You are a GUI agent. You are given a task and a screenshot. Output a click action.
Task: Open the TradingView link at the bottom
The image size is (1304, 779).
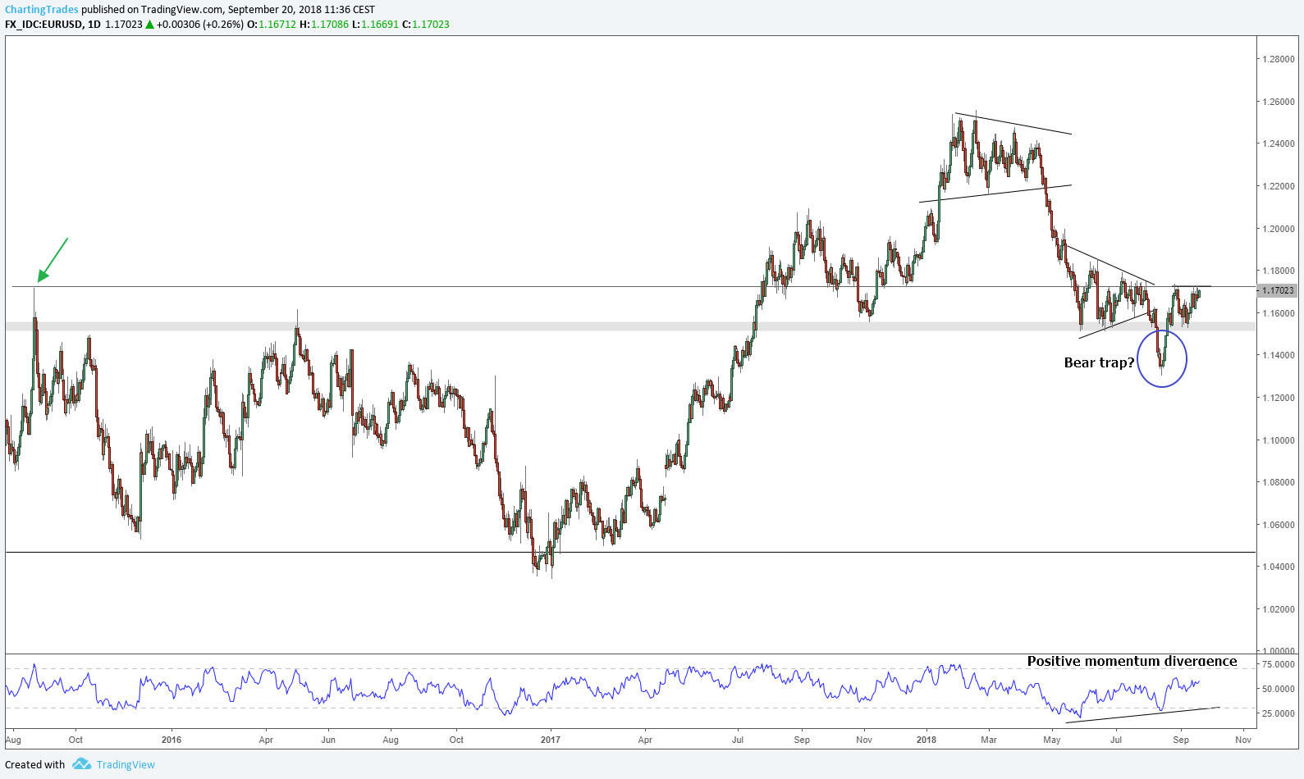126,764
